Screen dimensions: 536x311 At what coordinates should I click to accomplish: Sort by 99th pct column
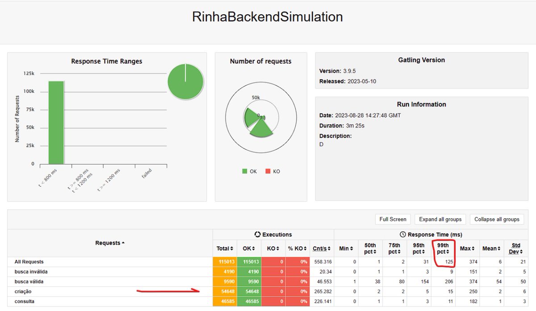444,248
